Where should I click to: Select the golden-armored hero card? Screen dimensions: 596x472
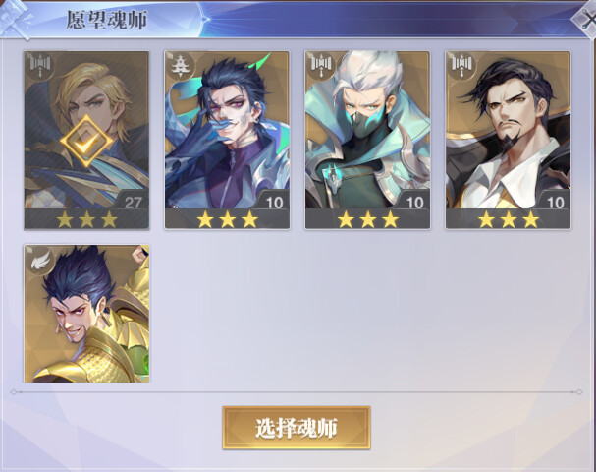click(86, 314)
